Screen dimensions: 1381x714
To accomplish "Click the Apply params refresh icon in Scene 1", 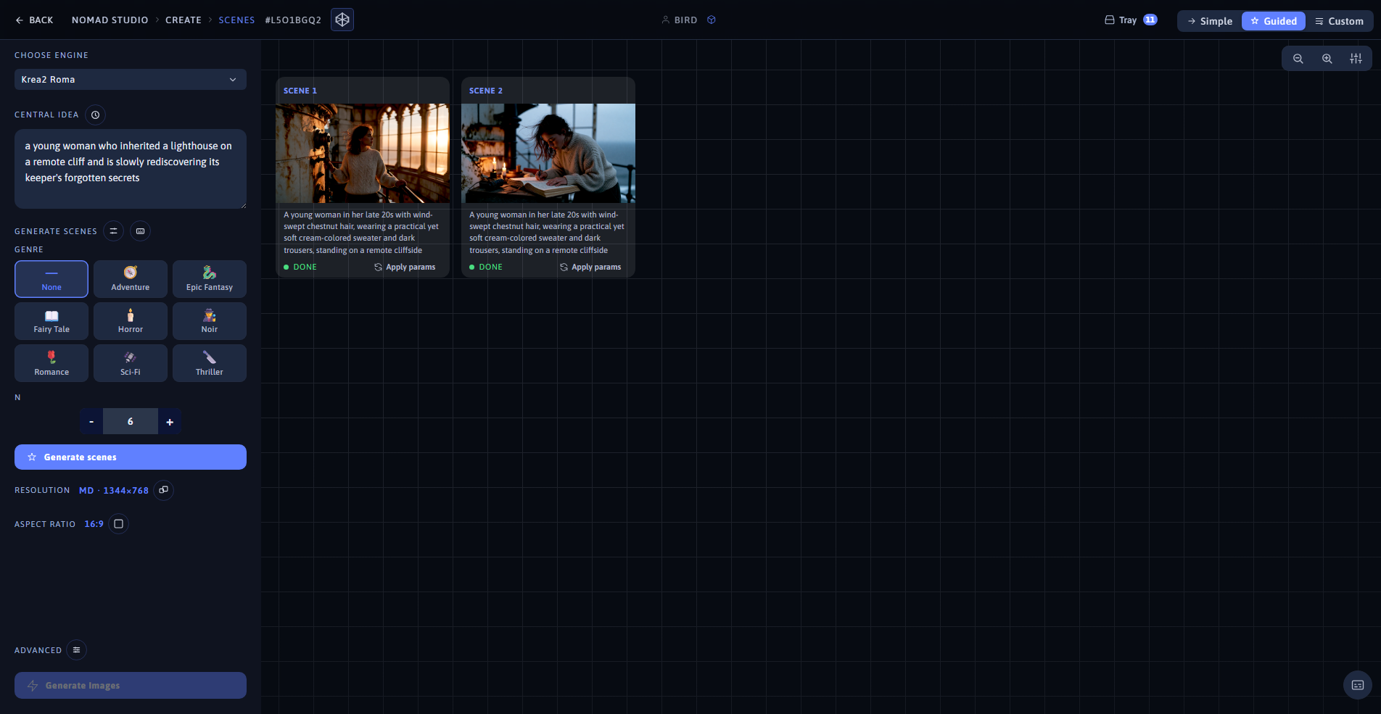I will (378, 267).
